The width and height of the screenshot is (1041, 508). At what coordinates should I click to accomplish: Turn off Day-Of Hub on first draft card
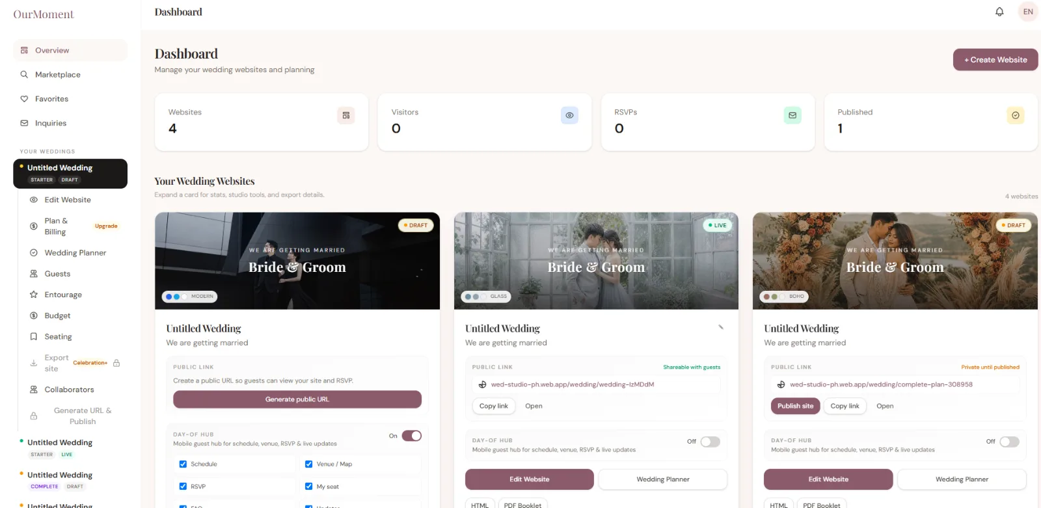coord(411,436)
